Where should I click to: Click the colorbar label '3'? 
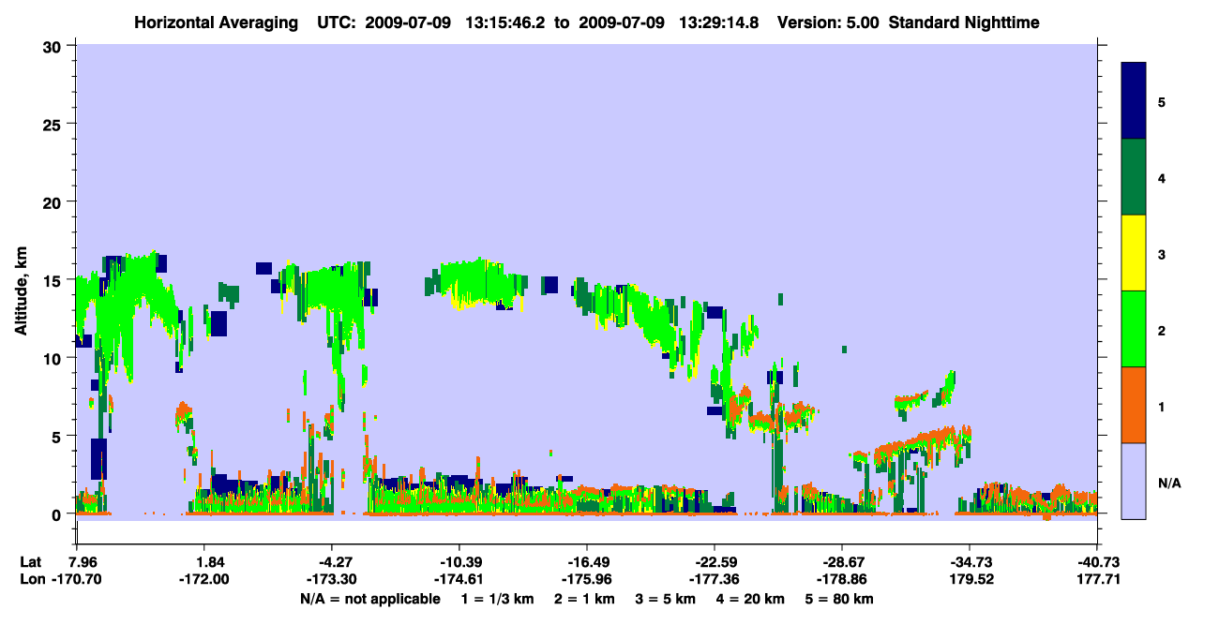coord(1161,254)
